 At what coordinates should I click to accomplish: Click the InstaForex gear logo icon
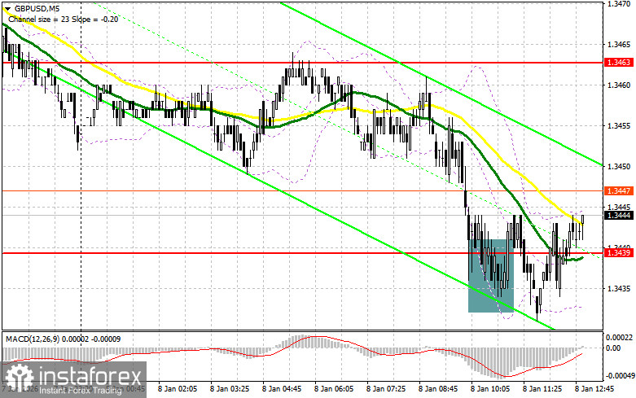(x=19, y=378)
